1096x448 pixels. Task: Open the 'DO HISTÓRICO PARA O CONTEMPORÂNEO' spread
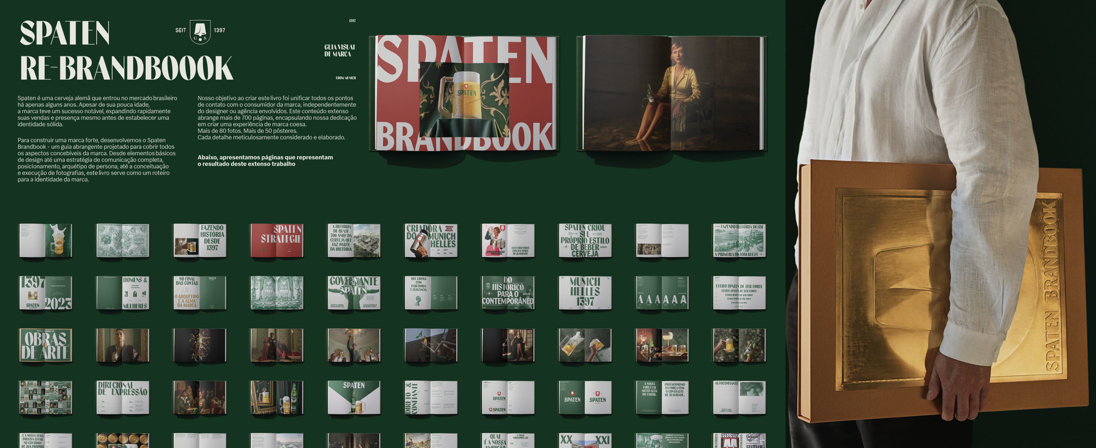[x=508, y=293]
